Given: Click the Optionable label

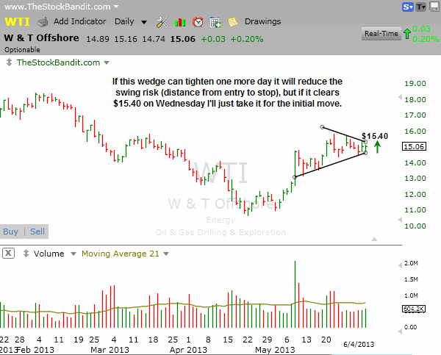Looking at the screenshot, I should [22, 50].
